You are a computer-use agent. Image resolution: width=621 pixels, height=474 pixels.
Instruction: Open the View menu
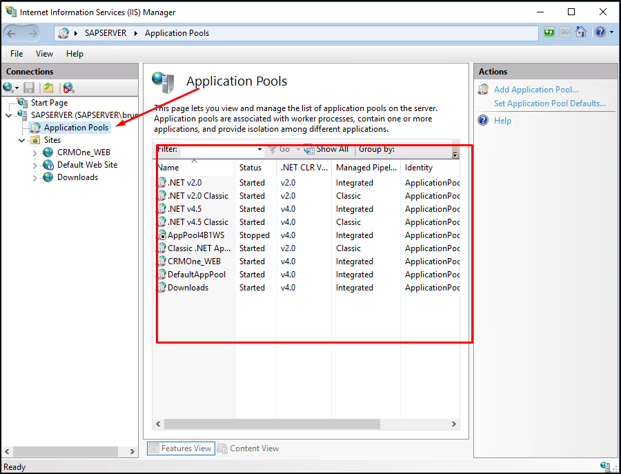click(44, 54)
